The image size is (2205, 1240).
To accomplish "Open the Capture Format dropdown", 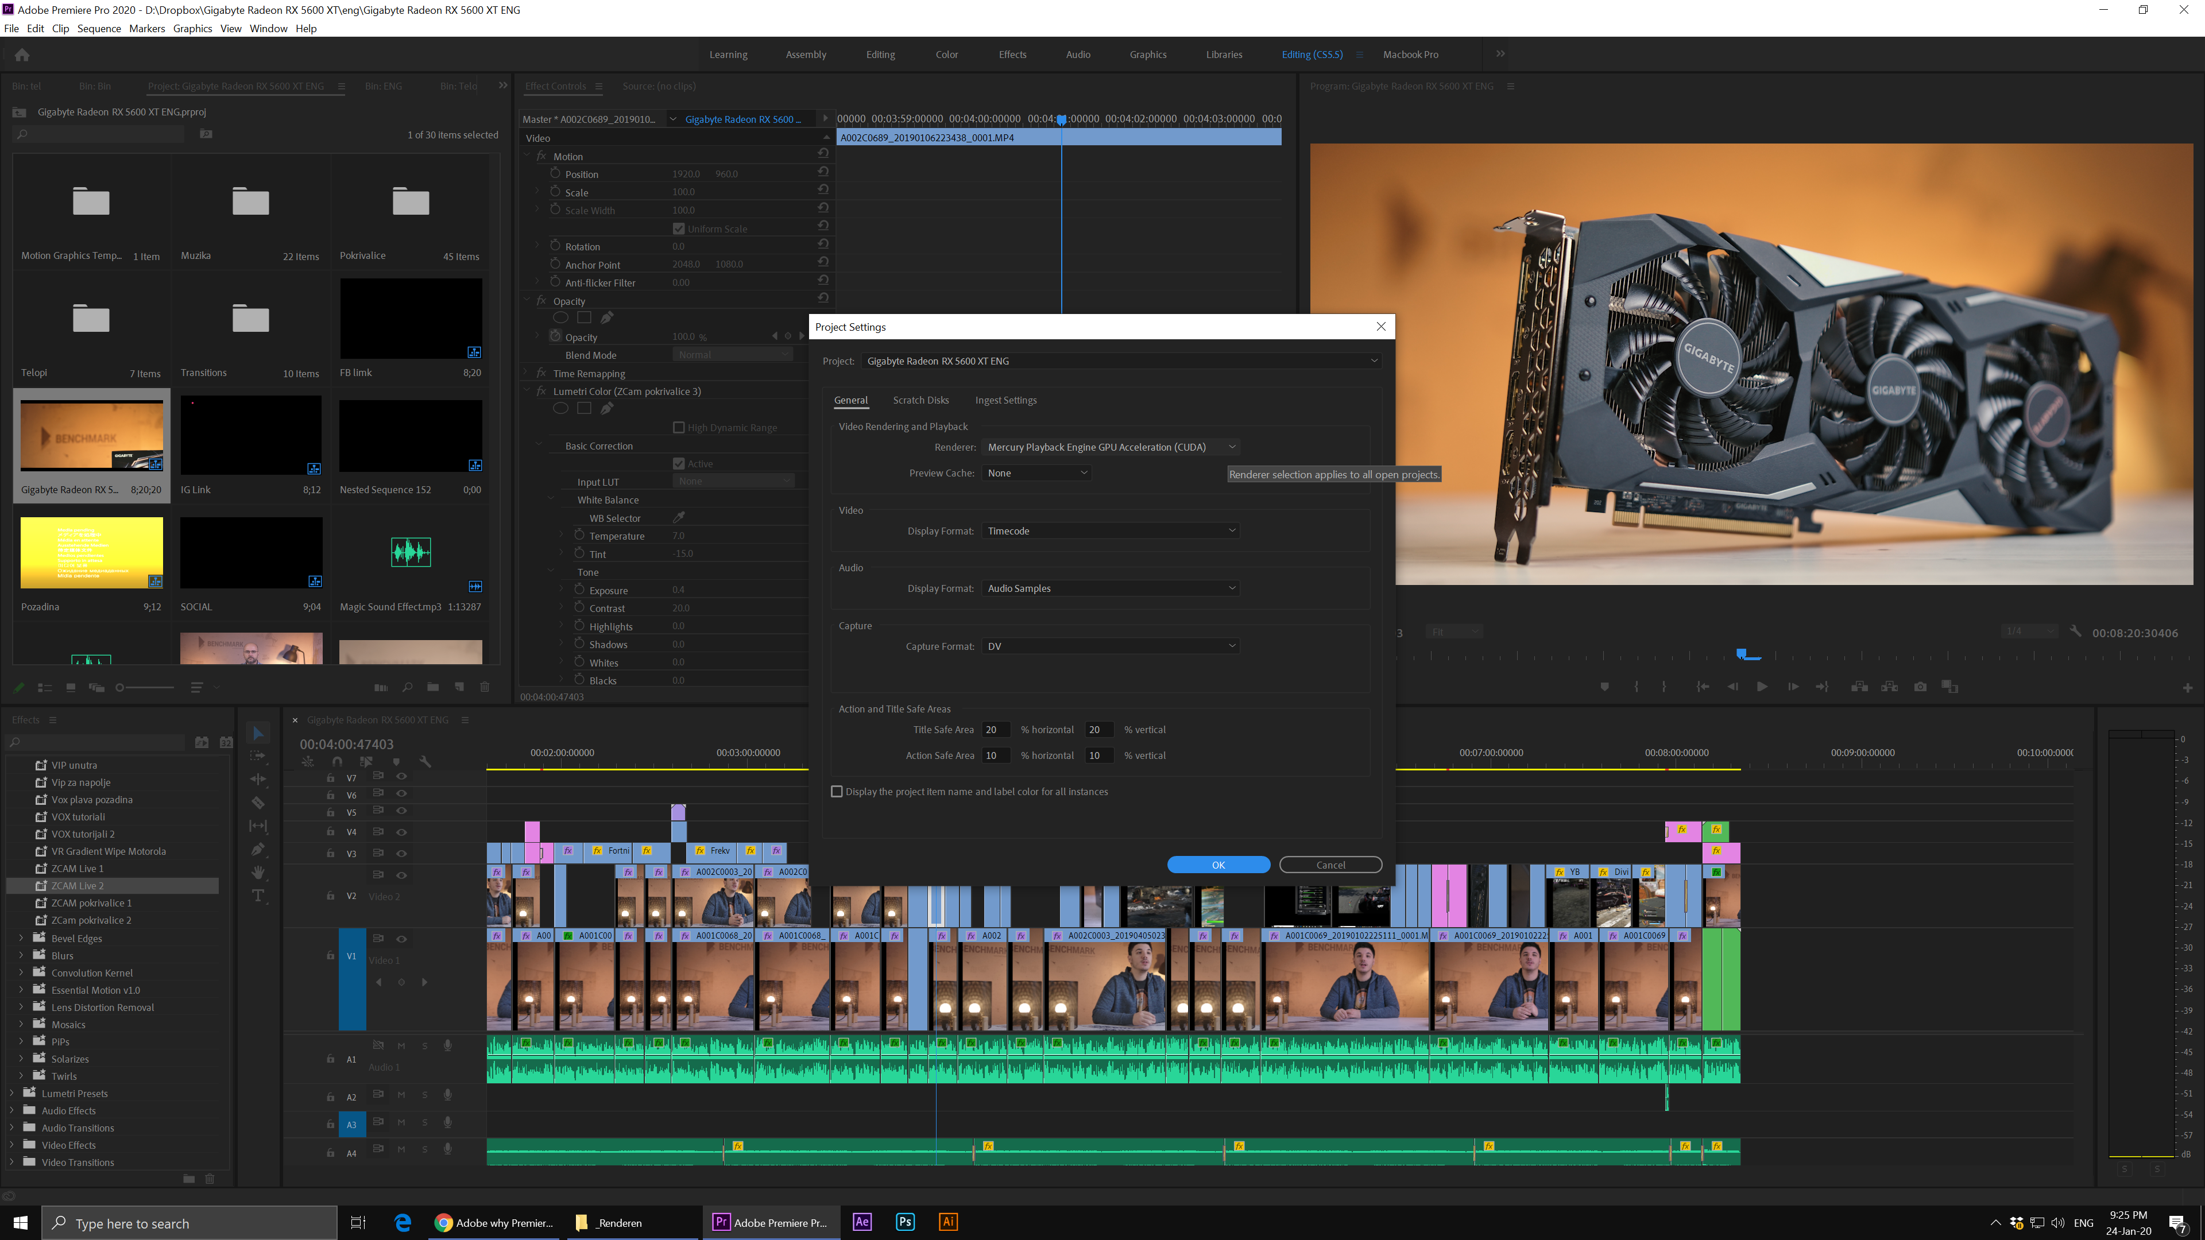I will pos(1112,645).
